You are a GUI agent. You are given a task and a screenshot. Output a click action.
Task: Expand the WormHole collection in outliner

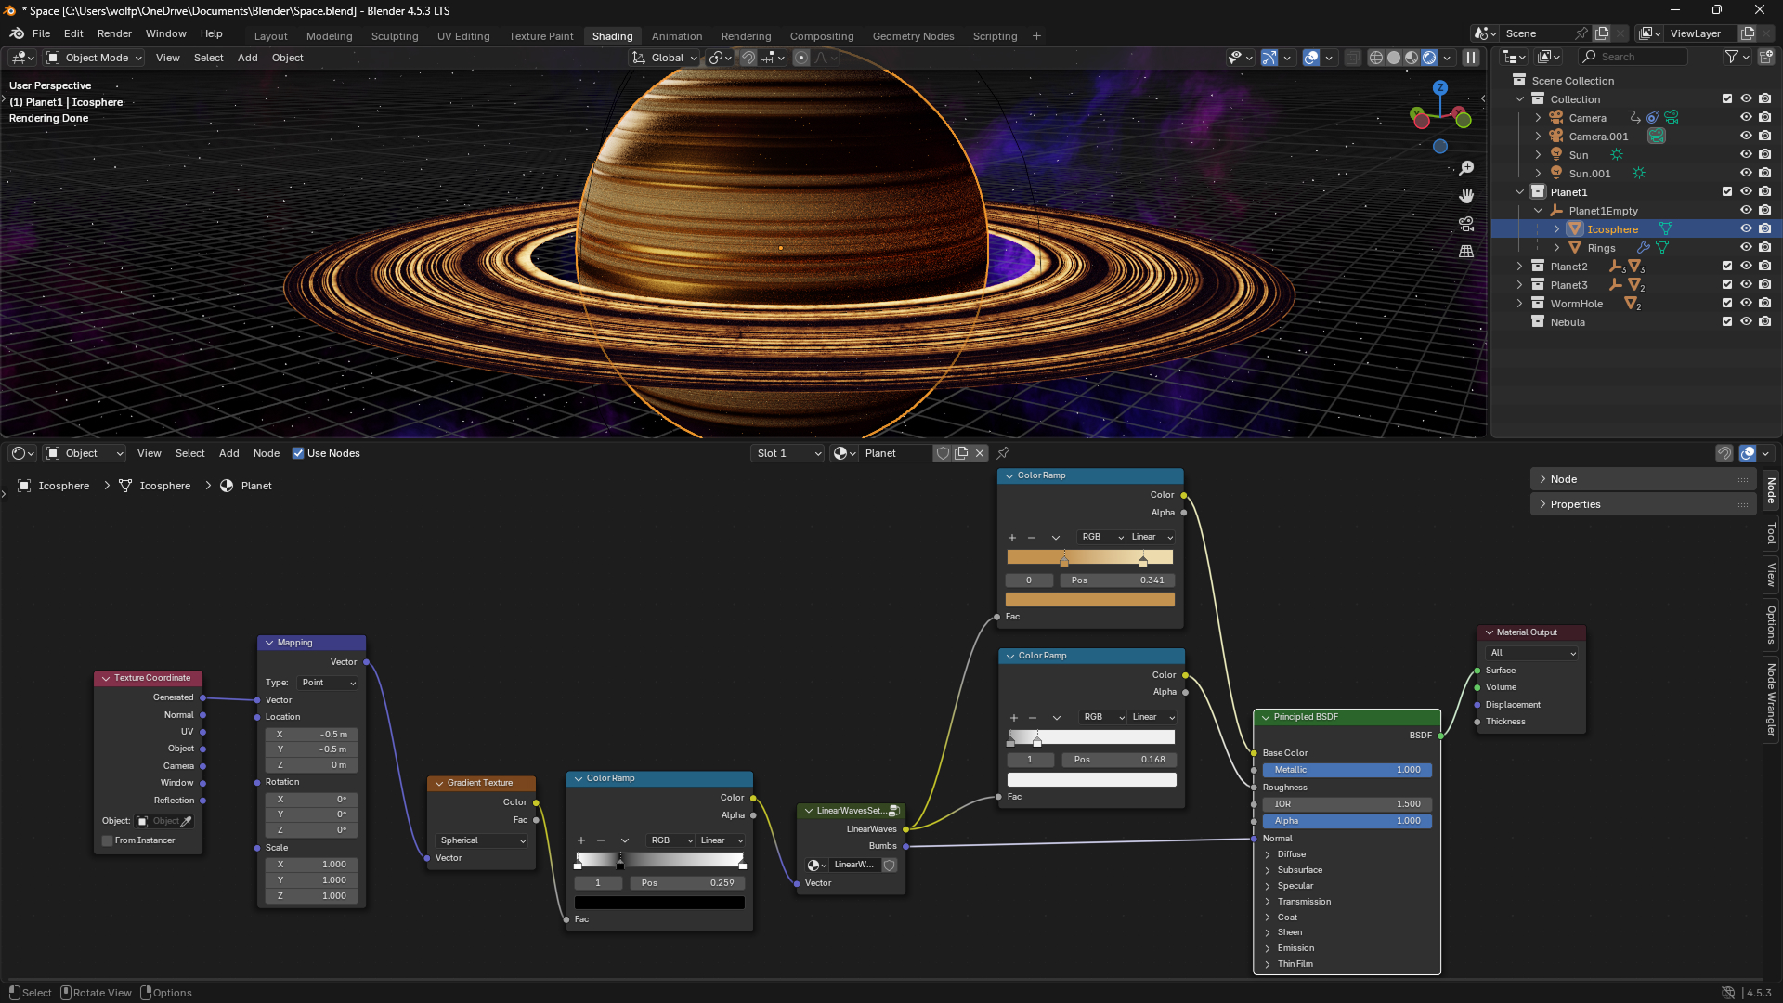pos(1520,304)
